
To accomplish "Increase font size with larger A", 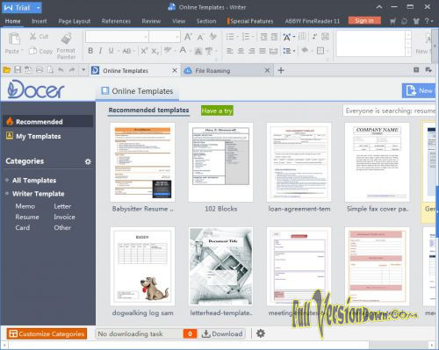I will [188, 37].
